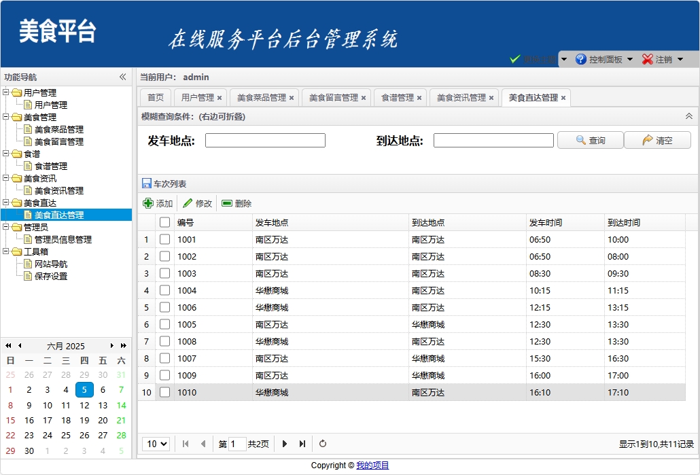Image resolution: width=700 pixels, height=475 pixels.
Task: Collapse the fuzzy query conditions panel
Action: pos(689,116)
